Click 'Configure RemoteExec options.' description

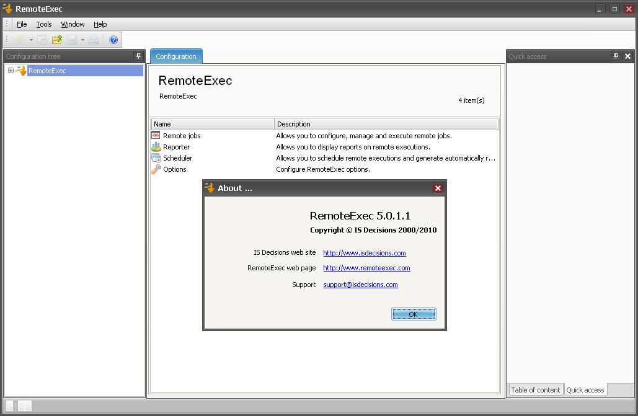coord(323,169)
